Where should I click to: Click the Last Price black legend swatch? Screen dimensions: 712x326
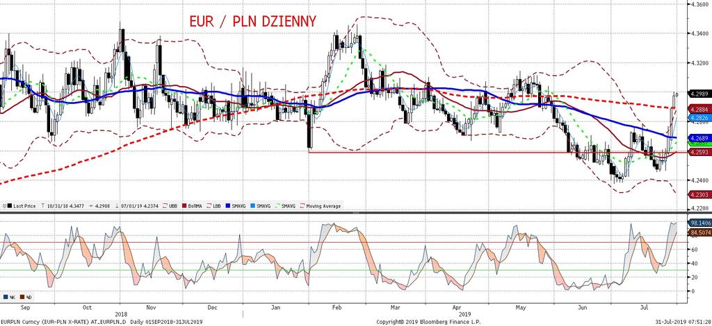pos(9,206)
